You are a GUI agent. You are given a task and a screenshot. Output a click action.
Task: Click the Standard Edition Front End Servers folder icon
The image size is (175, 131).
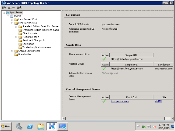(x=20, y=27)
